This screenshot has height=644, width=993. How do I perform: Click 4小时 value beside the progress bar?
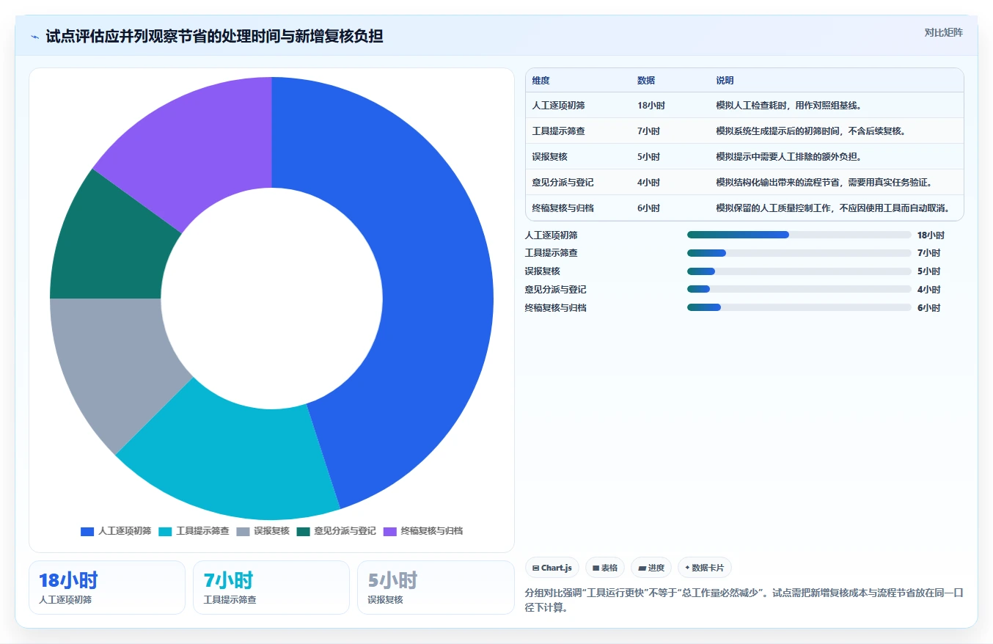[928, 290]
